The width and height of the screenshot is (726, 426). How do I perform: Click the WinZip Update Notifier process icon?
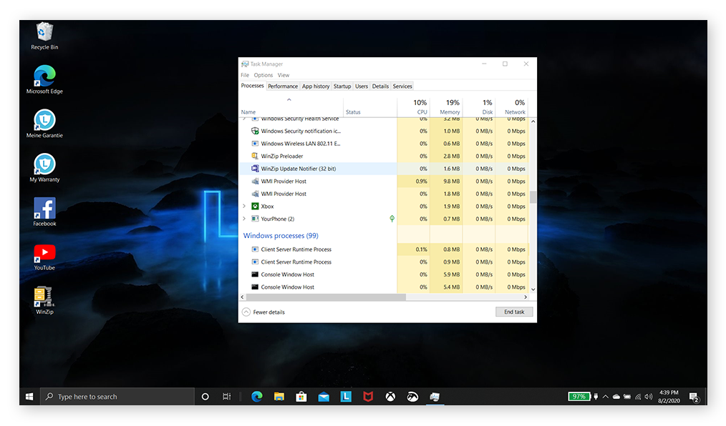(254, 169)
